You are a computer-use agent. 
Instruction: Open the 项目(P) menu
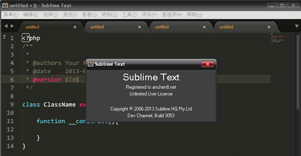pos(150,15)
